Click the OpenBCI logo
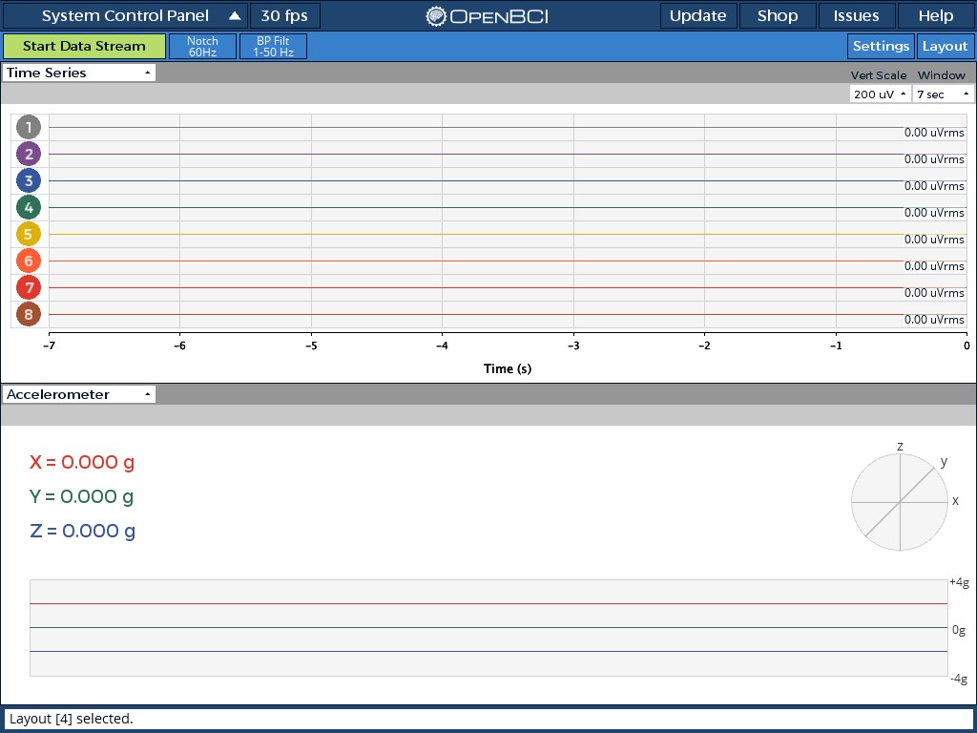Image resolution: width=977 pixels, height=733 pixels. (x=488, y=15)
